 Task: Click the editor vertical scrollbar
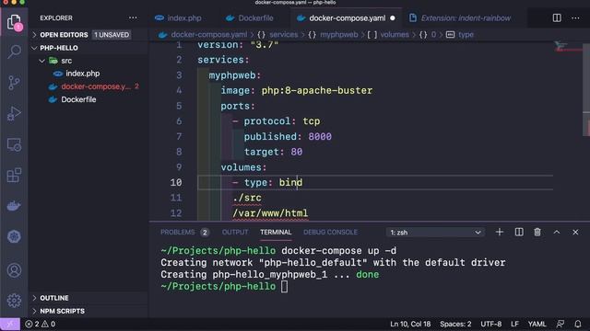586,90
